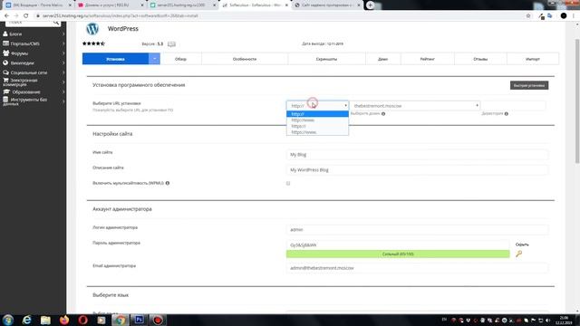Click the Социальные сети chat icon
The width and height of the screenshot is (580, 326).
[x=5, y=72]
